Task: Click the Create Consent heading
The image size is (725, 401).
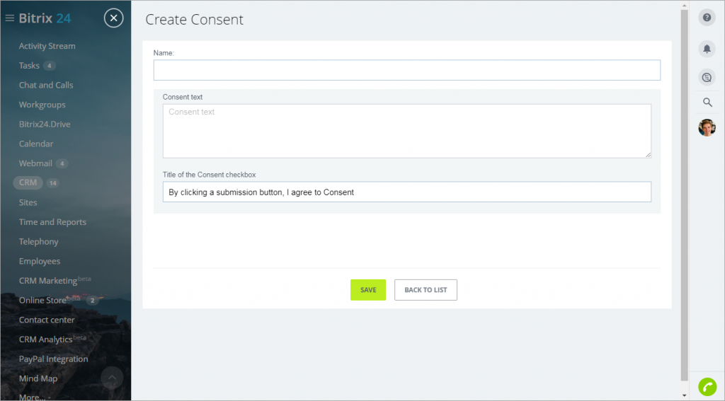Action: click(x=194, y=19)
